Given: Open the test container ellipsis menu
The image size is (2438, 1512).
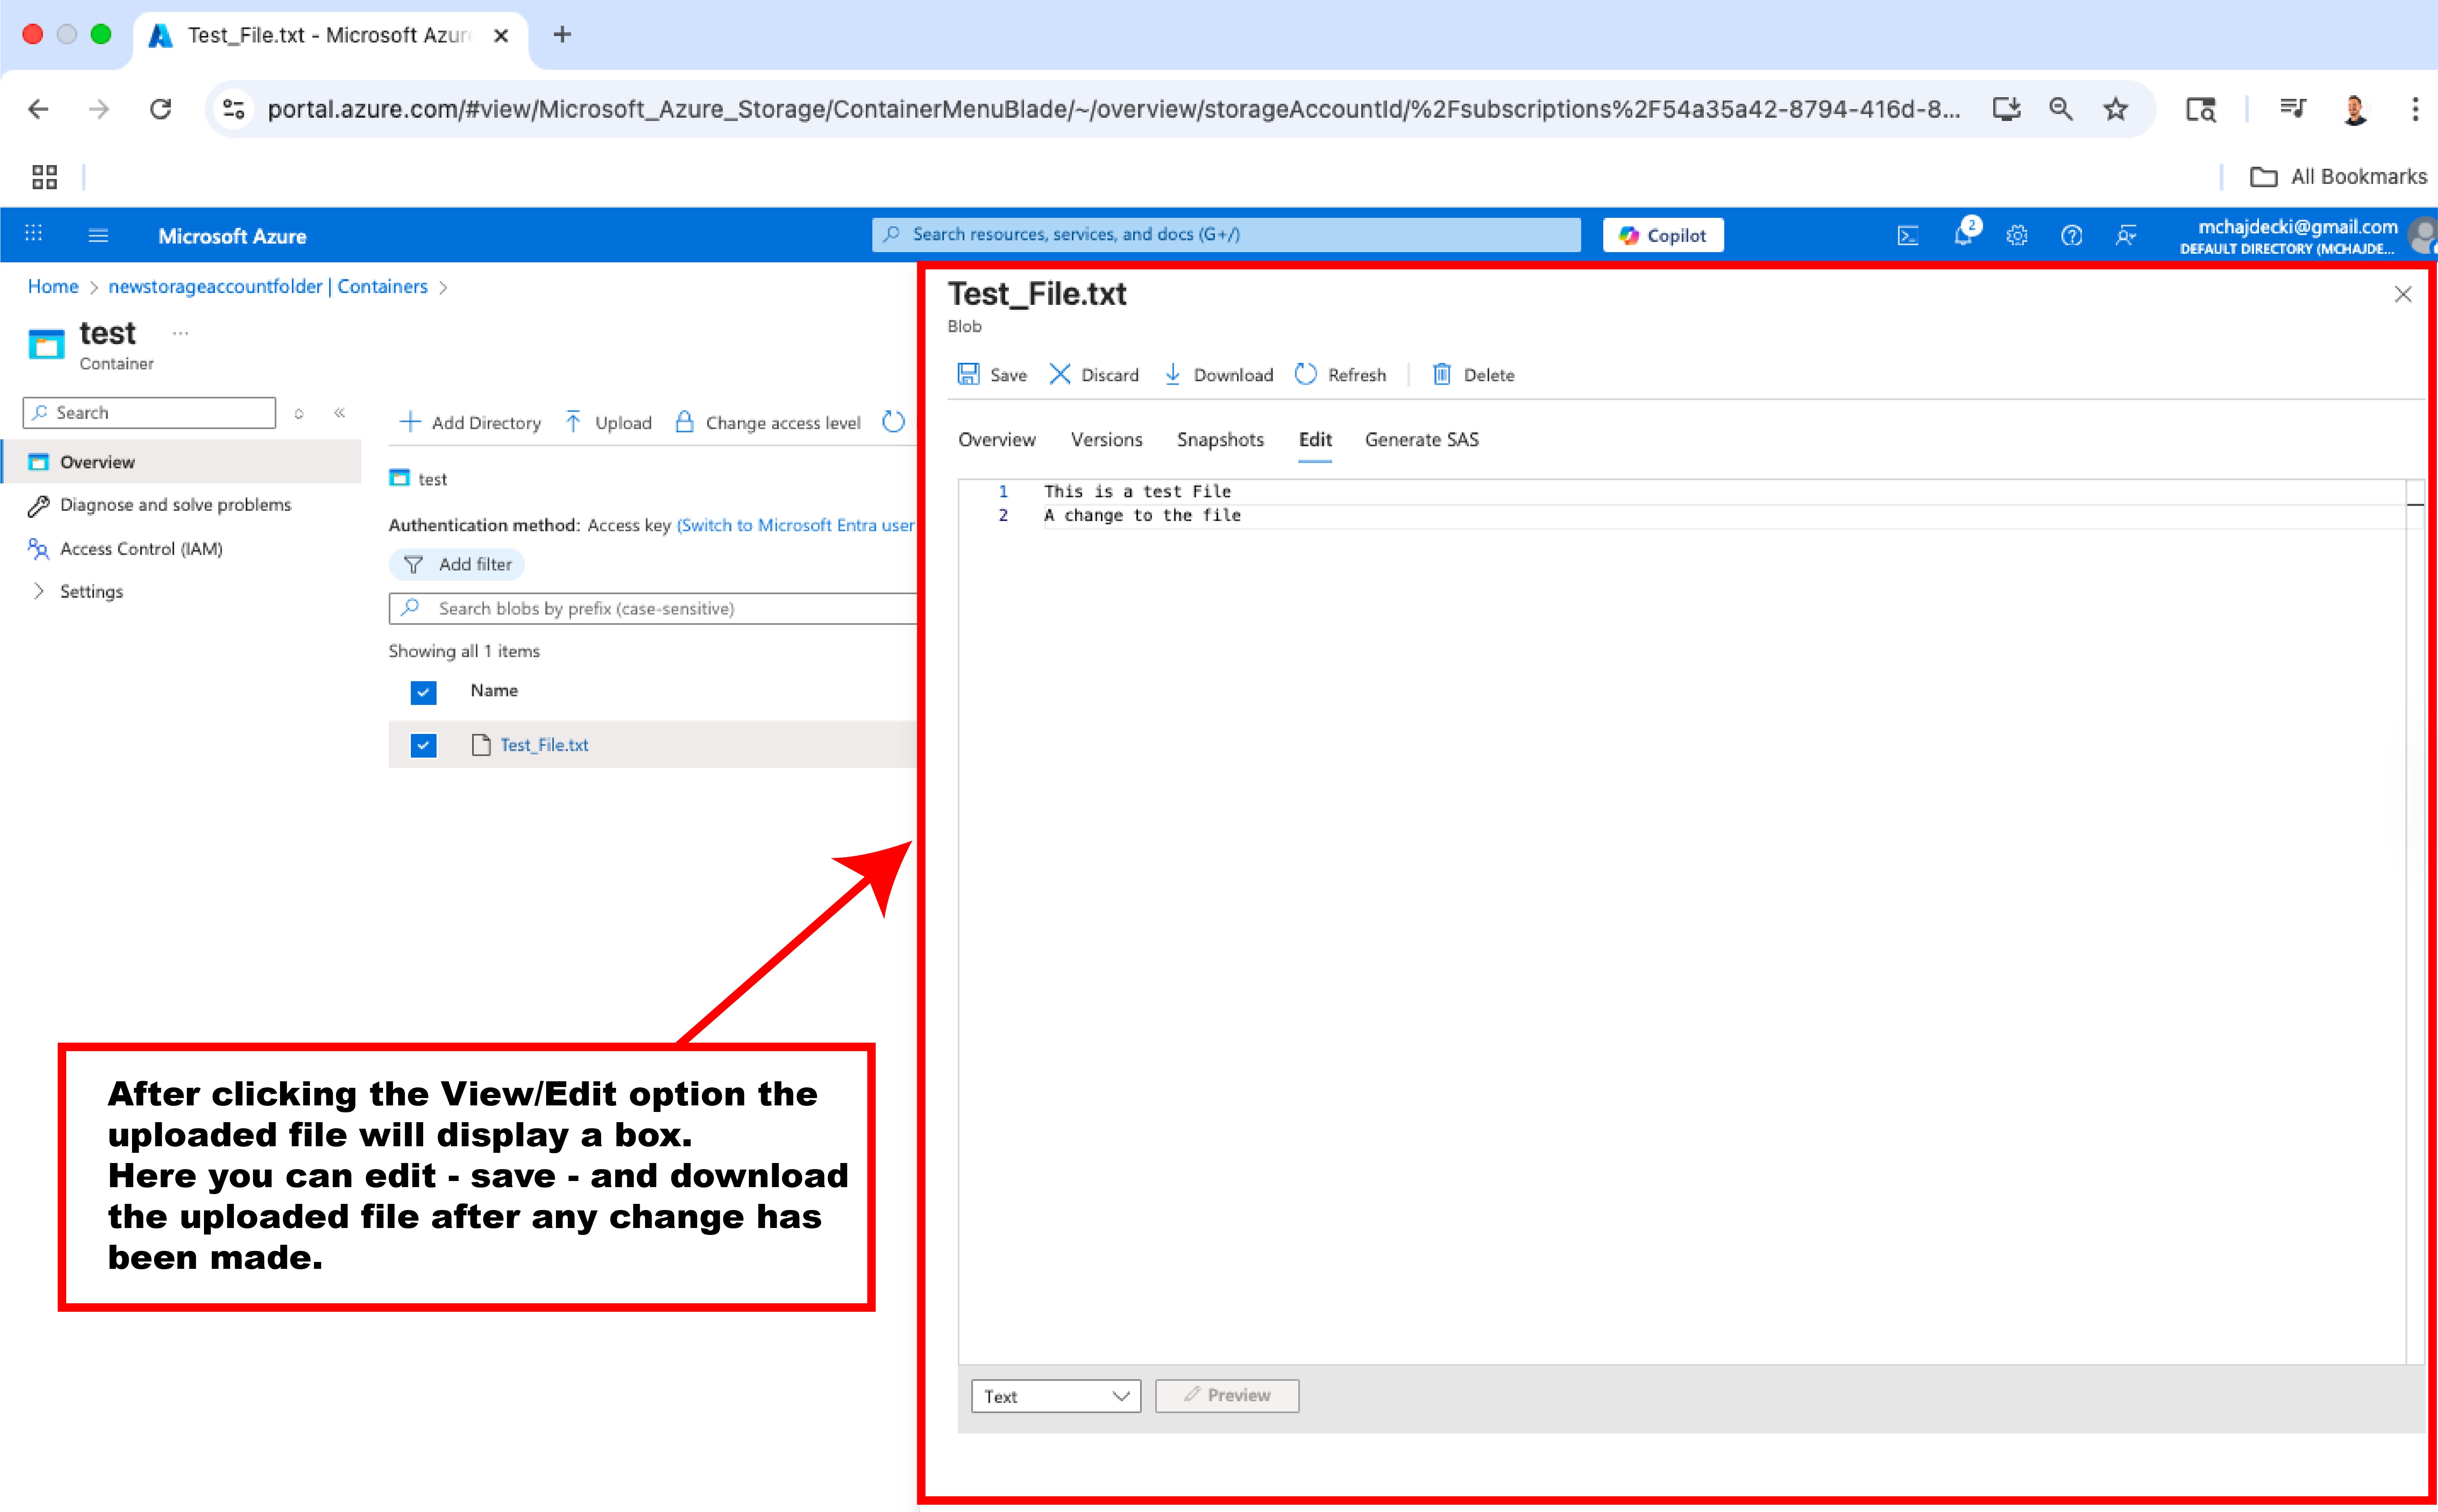Looking at the screenshot, I should coord(180,333).
